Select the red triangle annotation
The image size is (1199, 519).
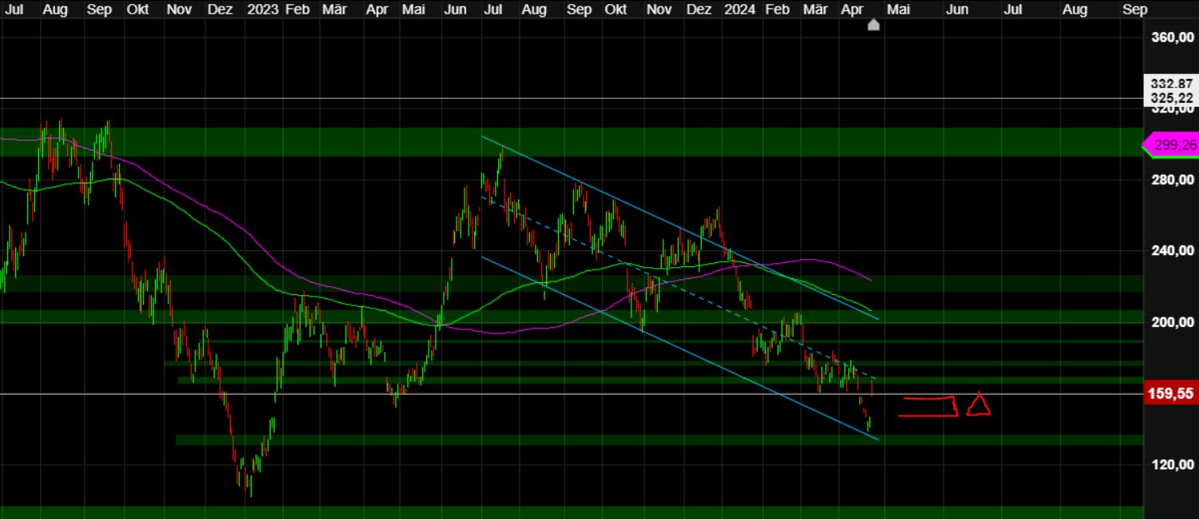click(977, 405)
